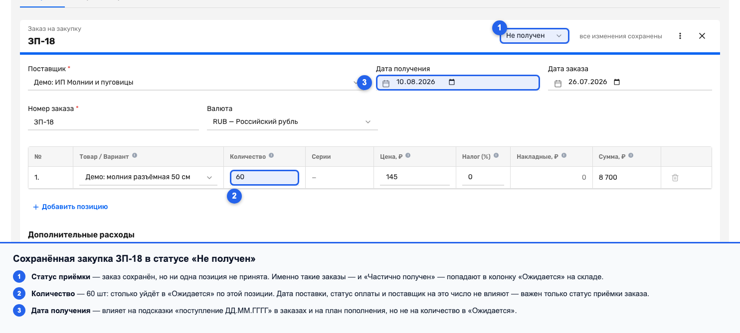
Task: Click the ЗП-18 order title
Action: [x=41, y=41]
